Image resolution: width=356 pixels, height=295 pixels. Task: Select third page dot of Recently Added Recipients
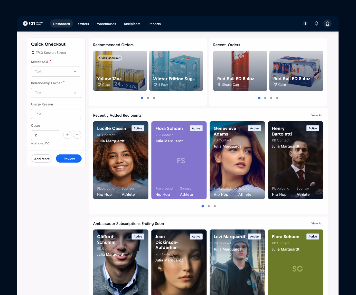pyautogui.click(x=215, y=206)
